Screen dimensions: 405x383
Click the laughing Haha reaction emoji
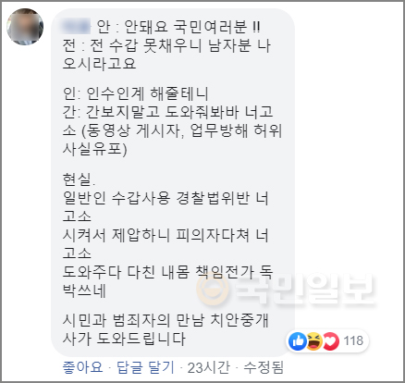click(x=313, y=341)
